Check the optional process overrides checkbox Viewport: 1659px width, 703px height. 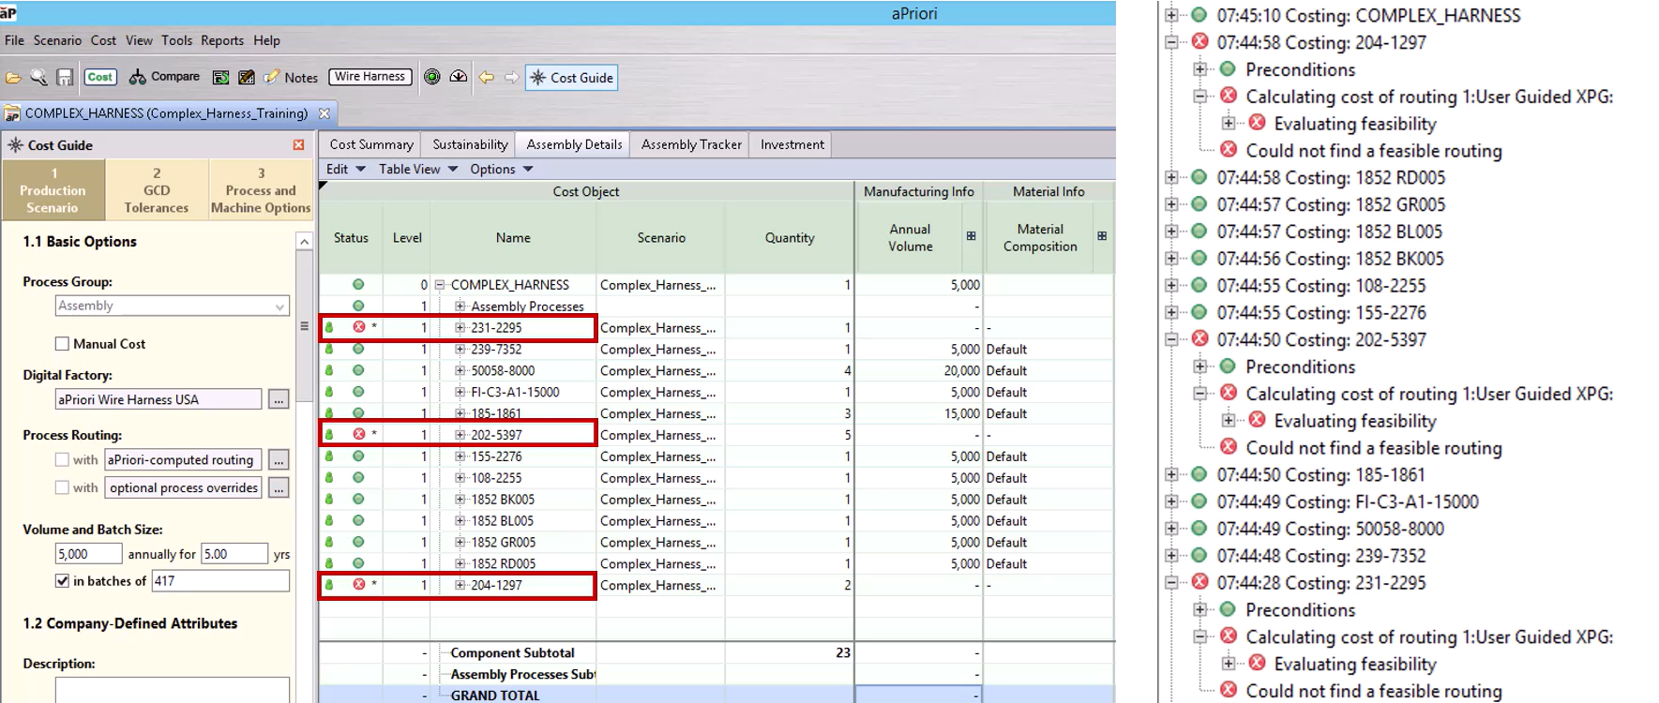[x=62, y=487]
